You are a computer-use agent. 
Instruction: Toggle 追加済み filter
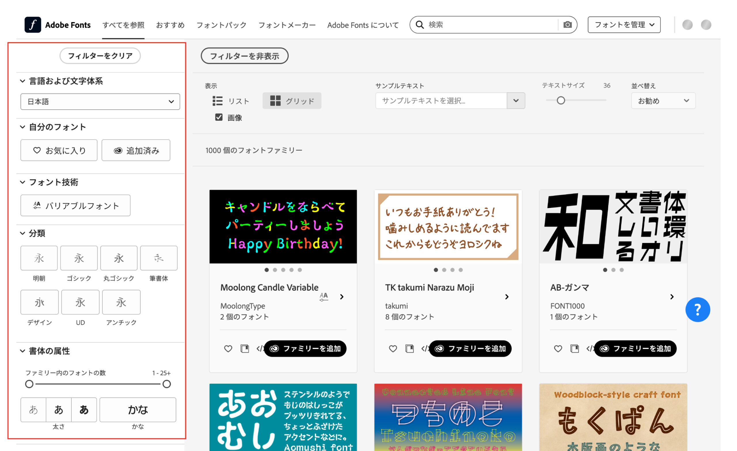pos(136,150)
